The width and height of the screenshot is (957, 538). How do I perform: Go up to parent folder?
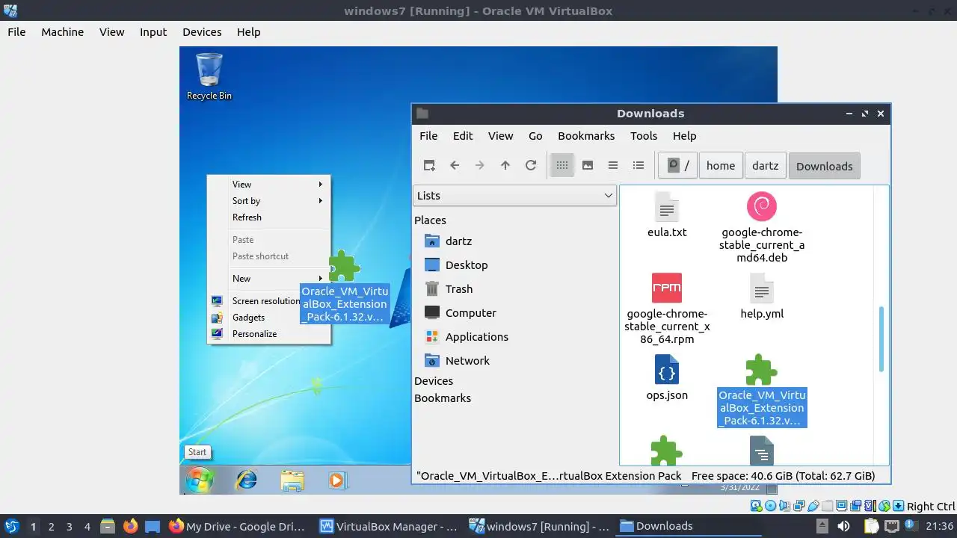[x=505, y=166]
